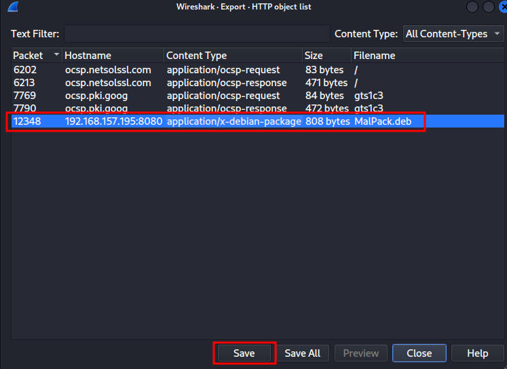The height and width of the screenshot is (369, 507).
Task: Sort by the Filename column header
Action: click(x=428, y=56)
